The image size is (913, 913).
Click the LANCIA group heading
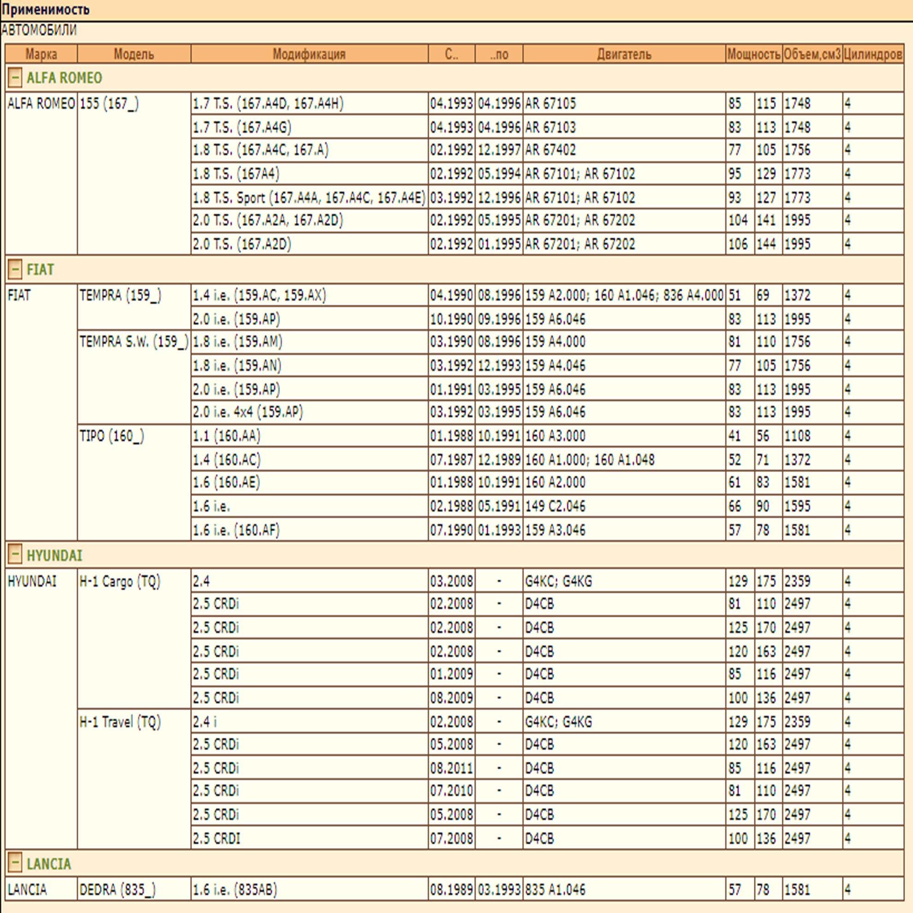49,864
